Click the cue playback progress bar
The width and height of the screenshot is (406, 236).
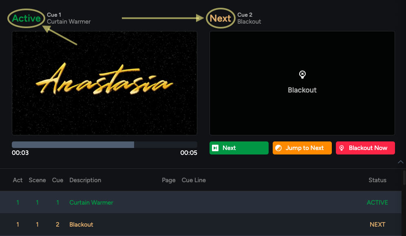point(104,145)
